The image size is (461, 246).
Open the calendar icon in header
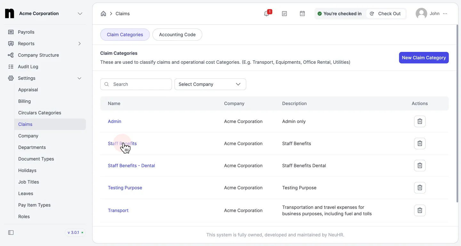point(302,13)
